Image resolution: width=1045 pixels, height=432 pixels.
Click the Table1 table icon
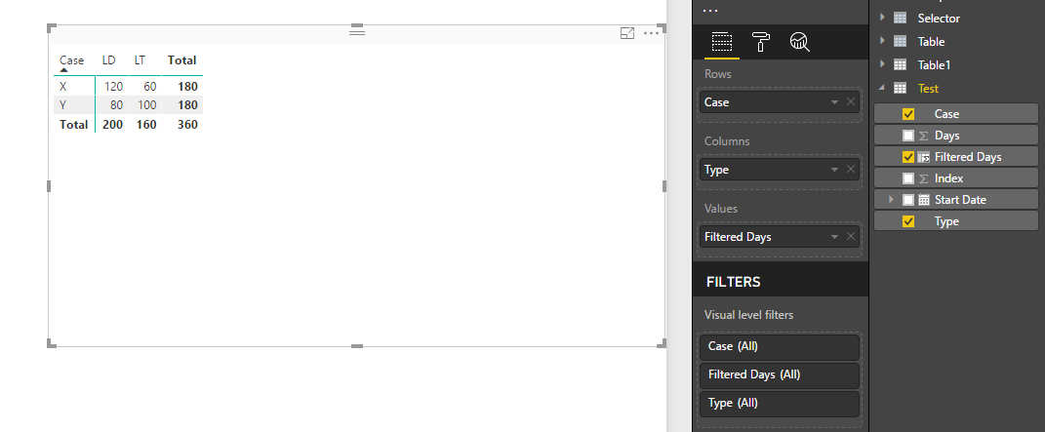coord(900,64)
